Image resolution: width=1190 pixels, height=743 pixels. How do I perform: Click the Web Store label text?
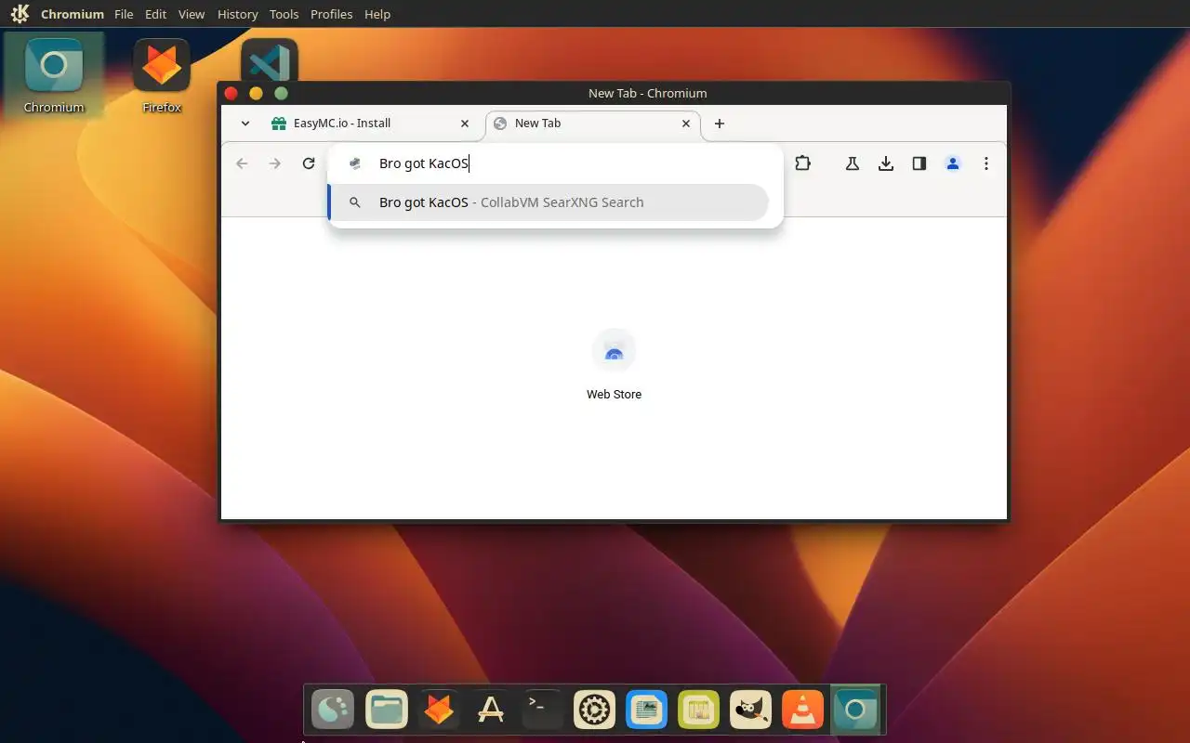click(614, 395)
